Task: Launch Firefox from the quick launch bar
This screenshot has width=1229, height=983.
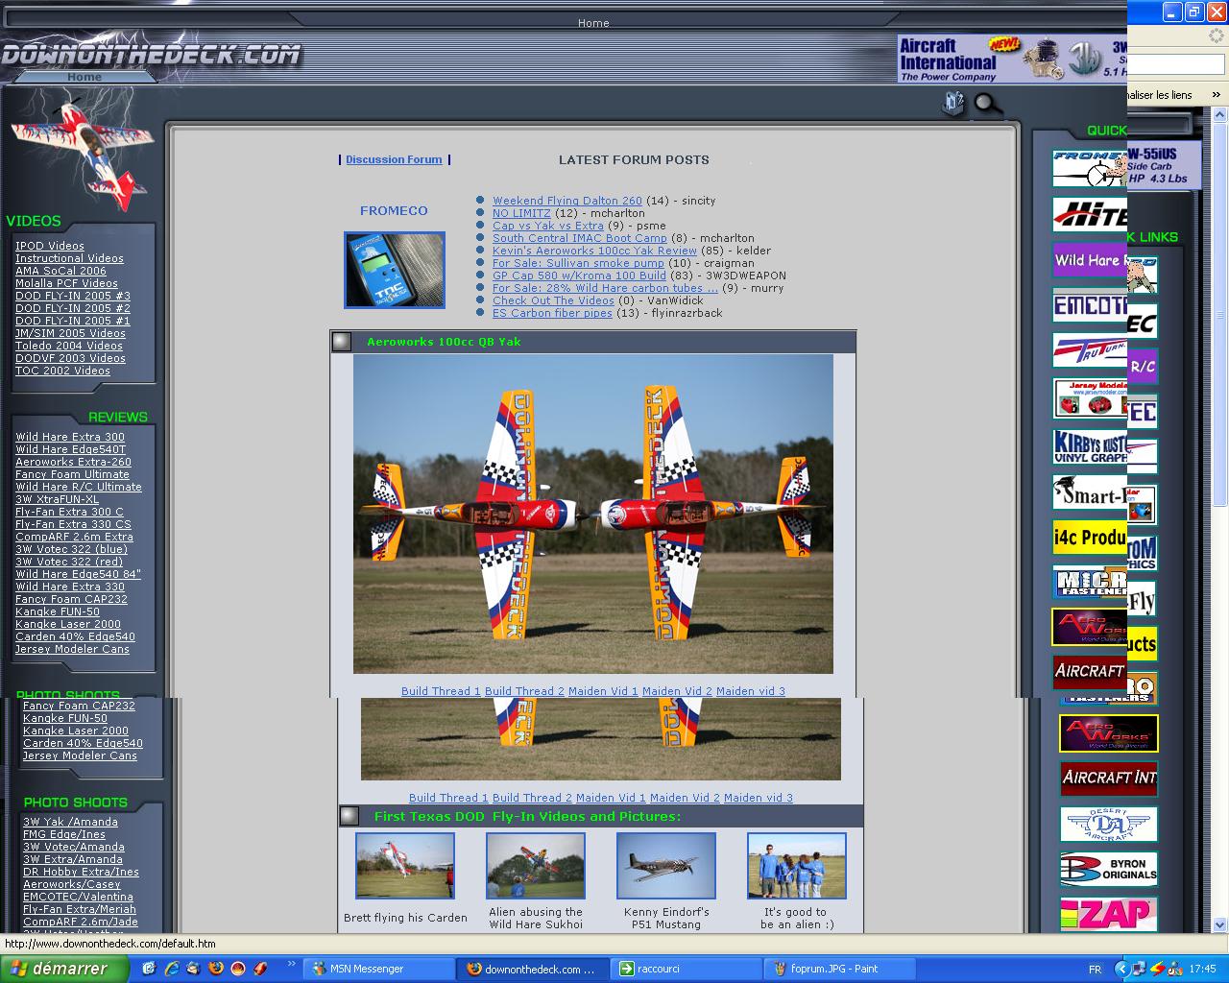Action: click(x=215, y=969)
